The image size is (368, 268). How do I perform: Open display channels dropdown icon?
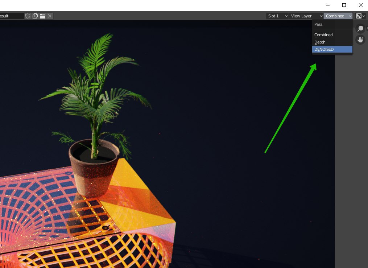pos(360,16)
